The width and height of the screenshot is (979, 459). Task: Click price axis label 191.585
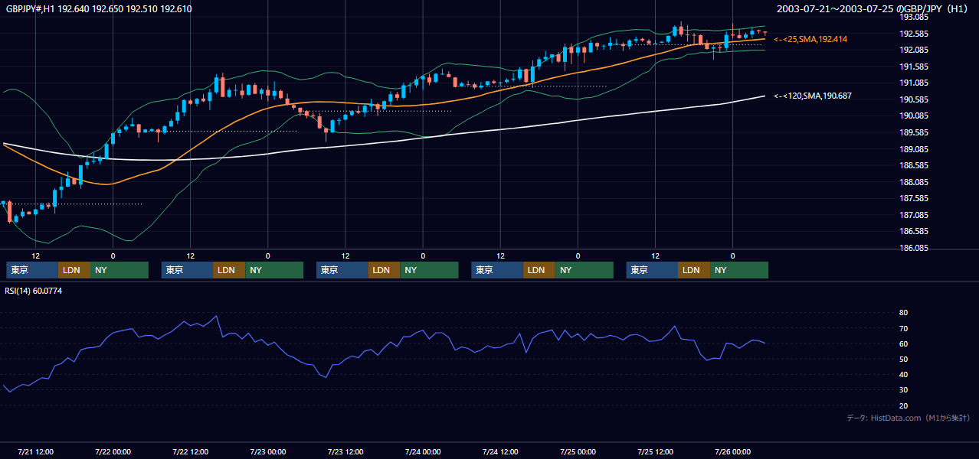914,67
